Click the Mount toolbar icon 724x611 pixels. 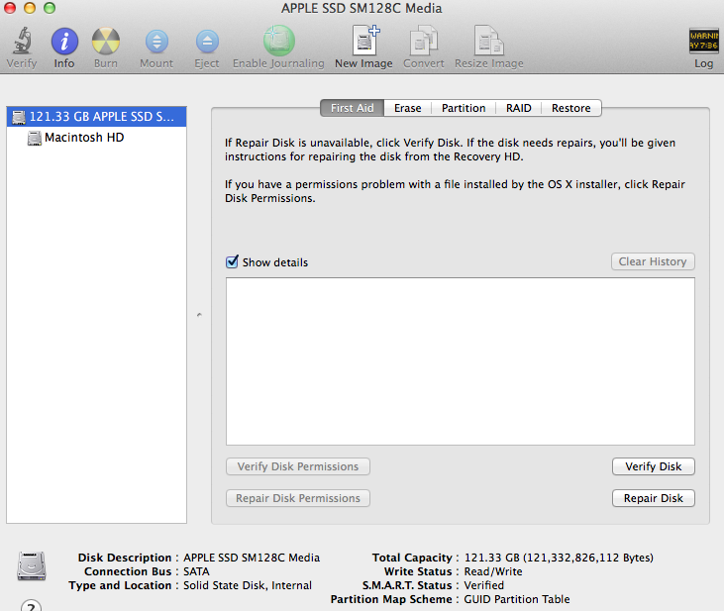pos(156,42)
